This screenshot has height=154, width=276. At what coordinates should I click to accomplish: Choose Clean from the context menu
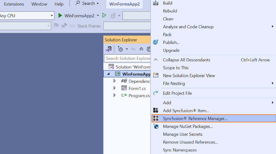pos(168,19)
